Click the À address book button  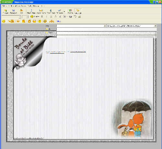coord(48,29)
